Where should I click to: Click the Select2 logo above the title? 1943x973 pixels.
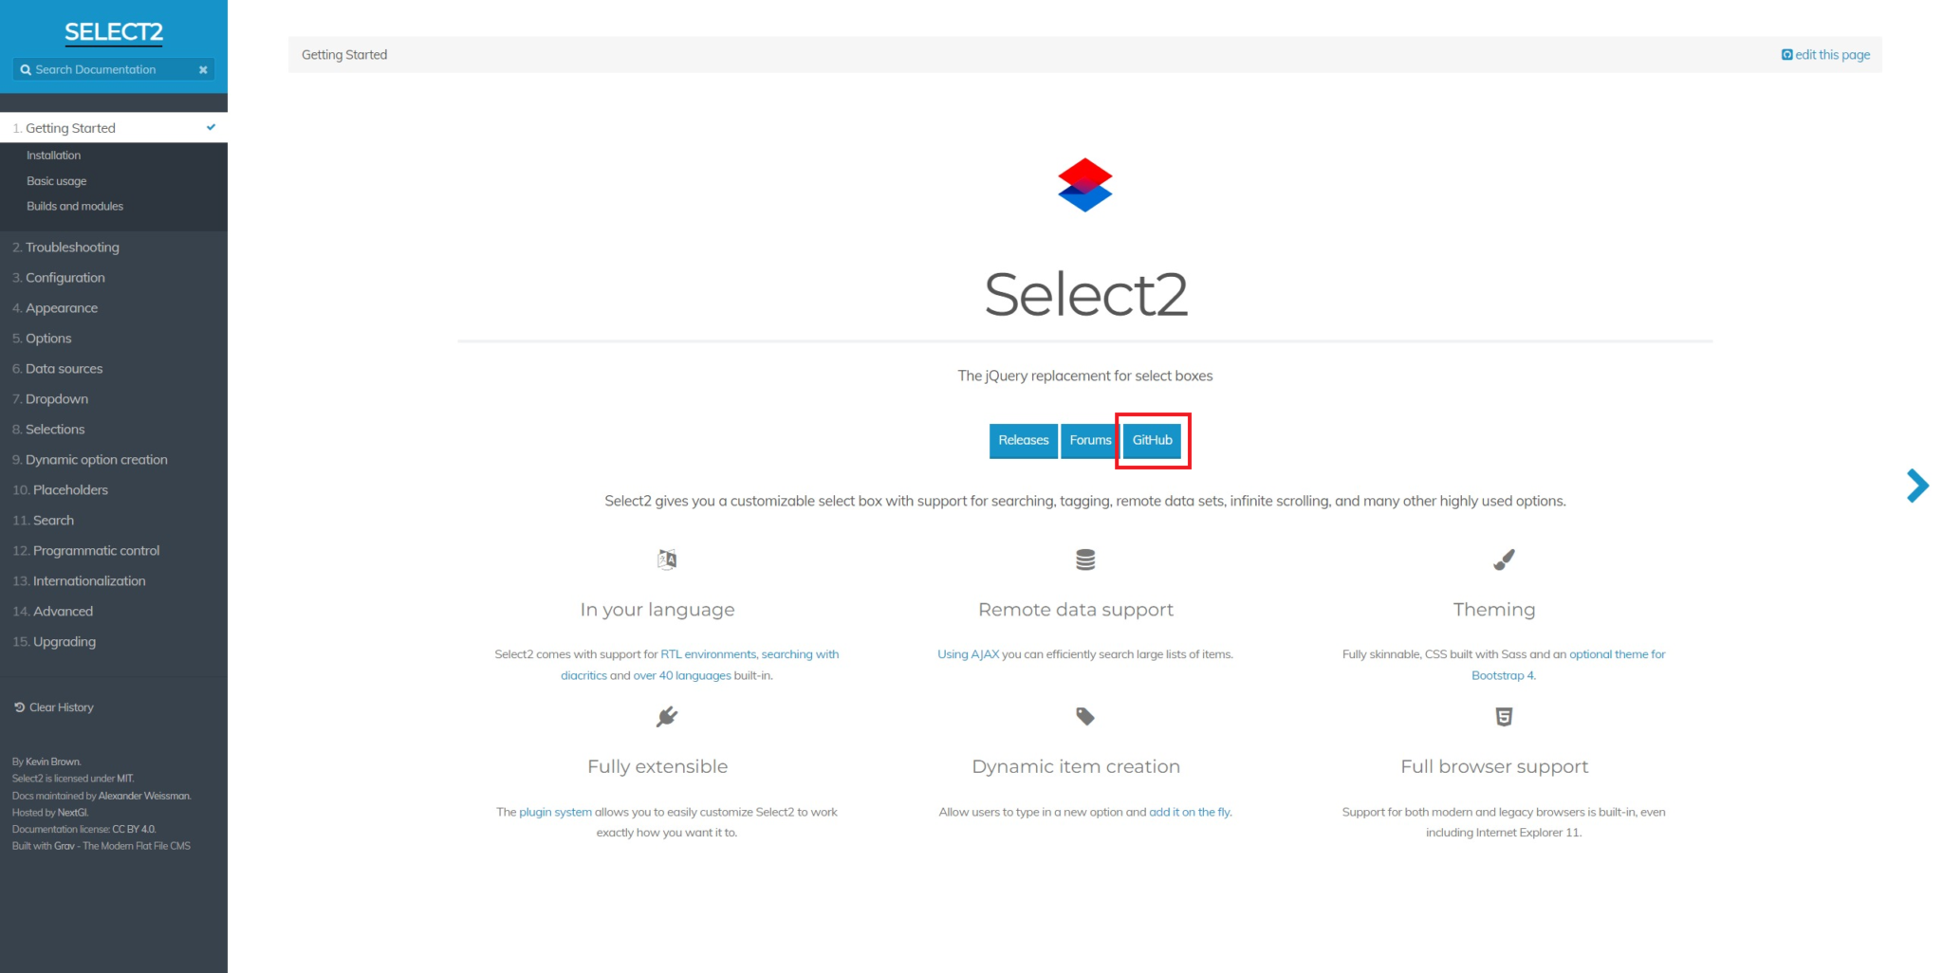click(x=1084, y=185)
